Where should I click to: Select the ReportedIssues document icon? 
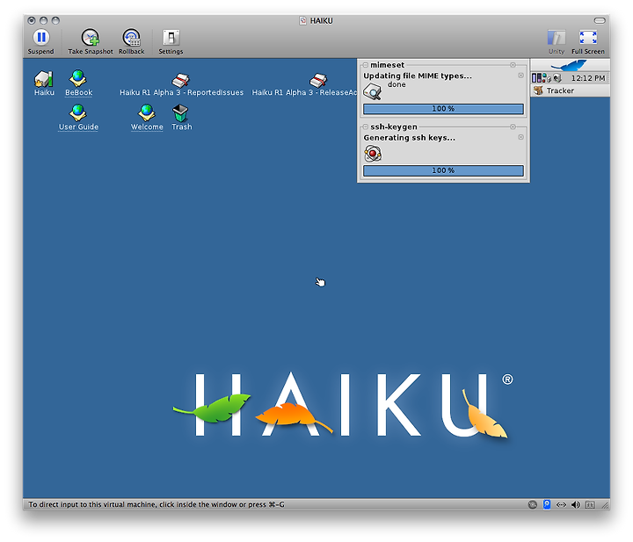(x=180, y=80)
